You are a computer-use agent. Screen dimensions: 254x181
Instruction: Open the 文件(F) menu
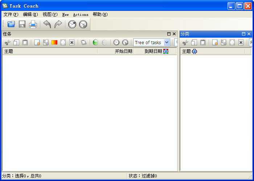click(x=11, y=14)
